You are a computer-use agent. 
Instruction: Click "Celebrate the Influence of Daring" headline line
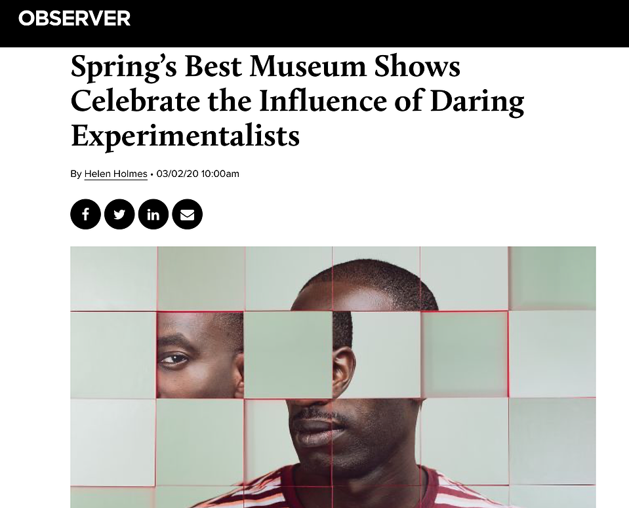(297, 101)
